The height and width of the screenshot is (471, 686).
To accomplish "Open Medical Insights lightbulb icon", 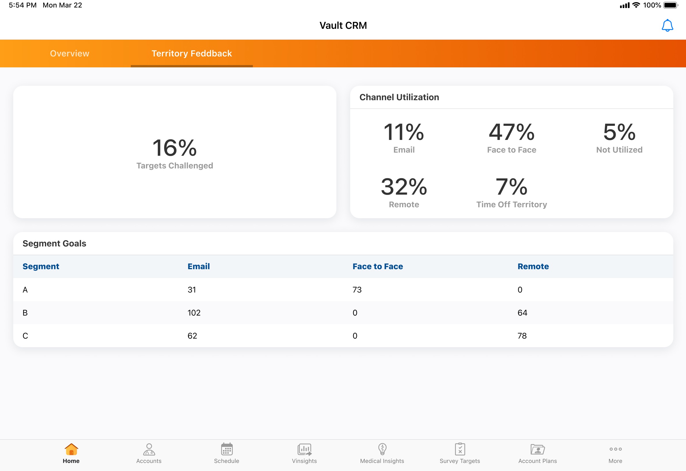I will pyautogui.click(x=382, y=449).
